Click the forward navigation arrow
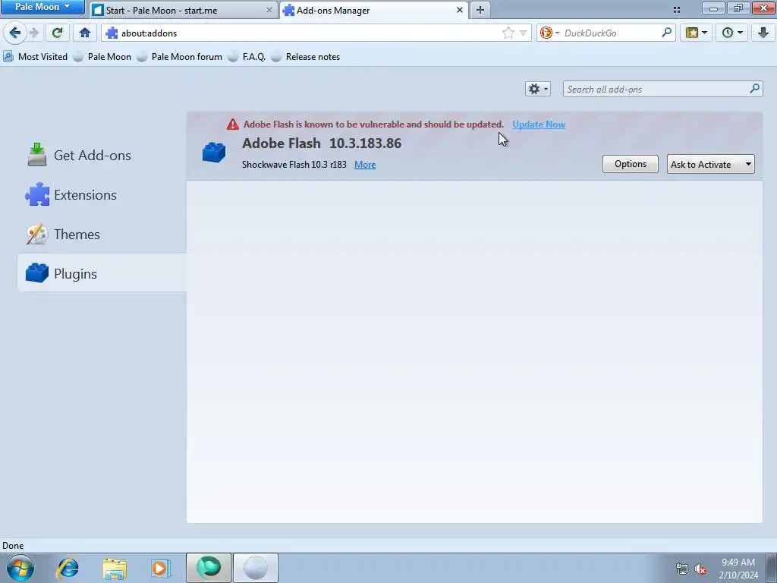Viewport: 777px width, 583px height. point(34,33)
